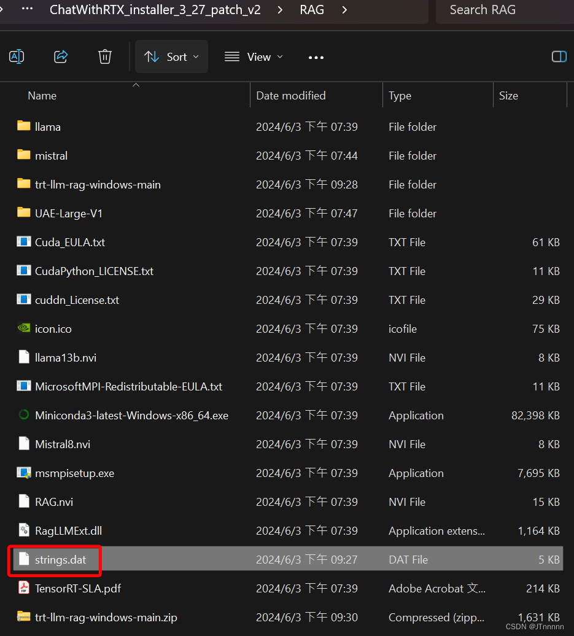Show hidden breadcrumb path ellipsis
Image resolution: width=574 pixels, height=636 pixels.
[x=27, y=9]
